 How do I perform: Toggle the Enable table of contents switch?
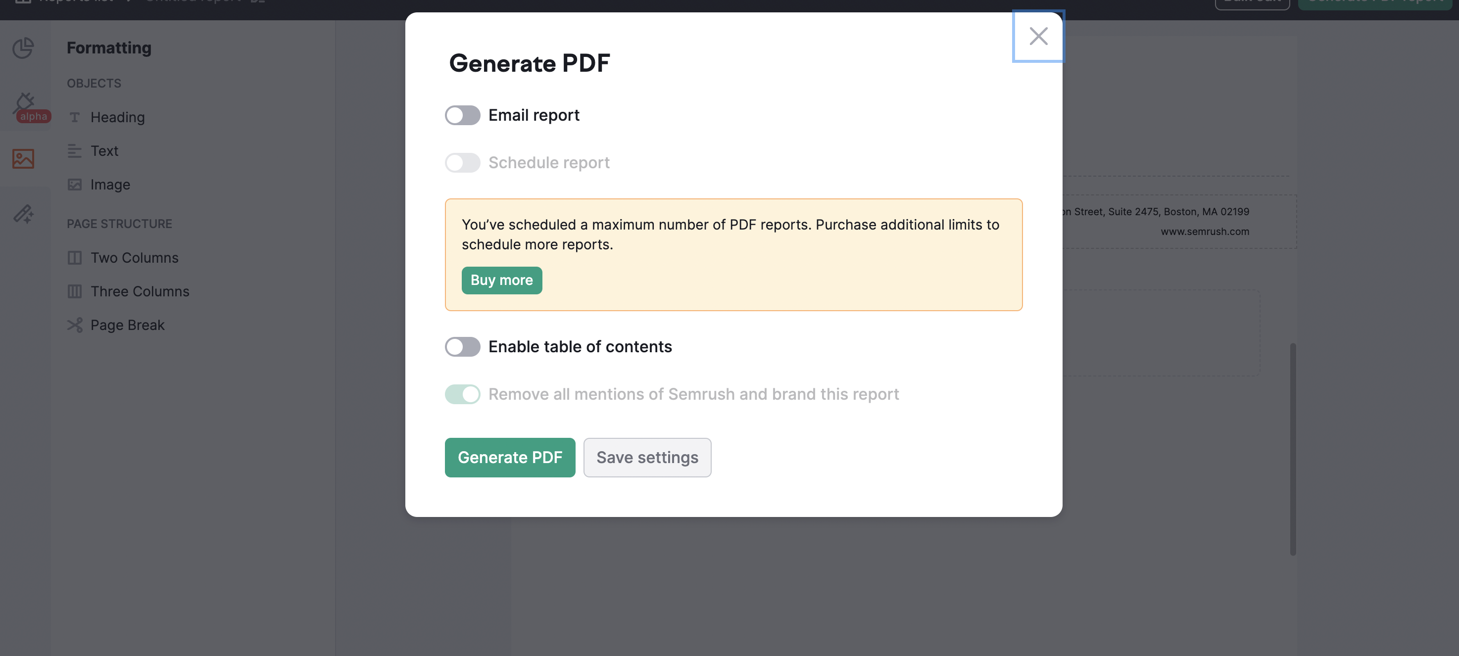point(462,345)
